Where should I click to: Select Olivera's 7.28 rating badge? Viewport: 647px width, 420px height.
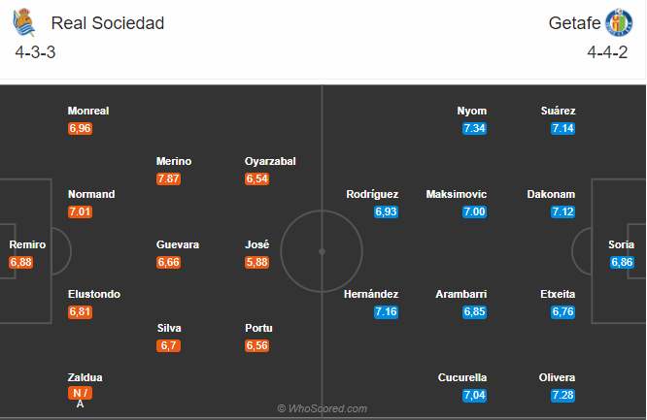pyautogui.click(x=562, y=396)
